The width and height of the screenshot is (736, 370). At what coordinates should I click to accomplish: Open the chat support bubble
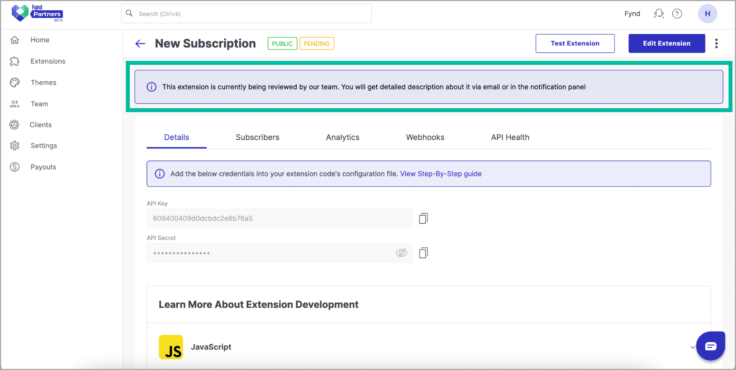point(711,346)
